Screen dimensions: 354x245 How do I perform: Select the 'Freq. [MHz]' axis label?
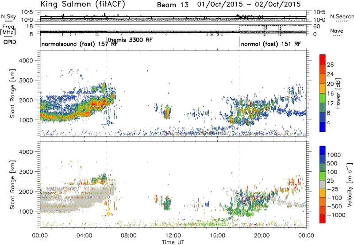tap(8, 30)
